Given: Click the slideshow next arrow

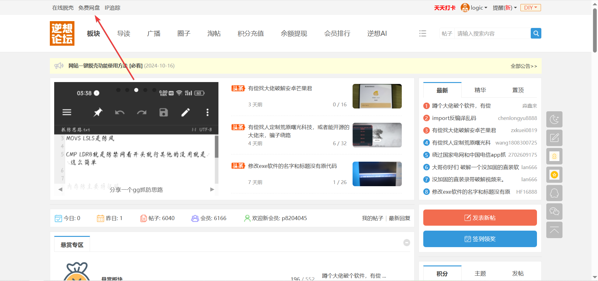Looking at the screenshot, I should pos(212,189).
